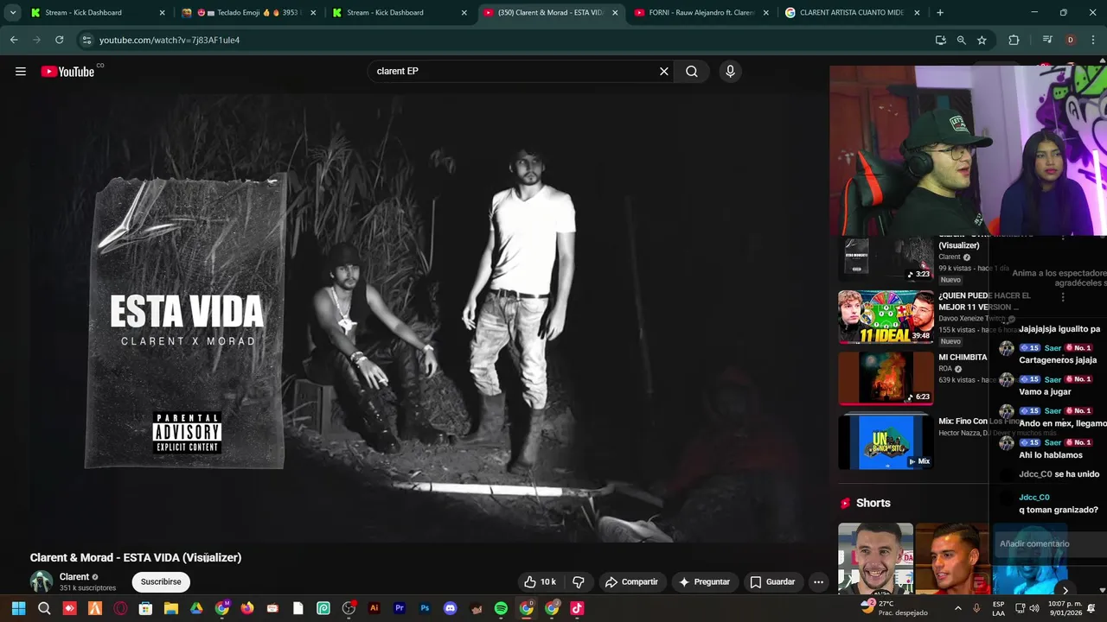
Task: Open Google Drive from taskbar
Action: 196,608
